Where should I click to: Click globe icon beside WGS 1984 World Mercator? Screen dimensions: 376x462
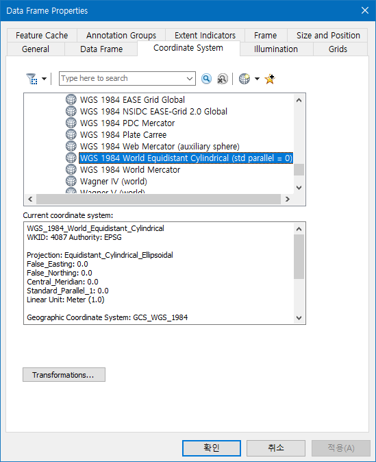pos(71,169)
